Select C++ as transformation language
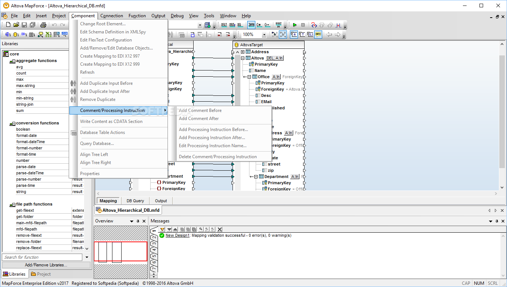 click(267, 25)
